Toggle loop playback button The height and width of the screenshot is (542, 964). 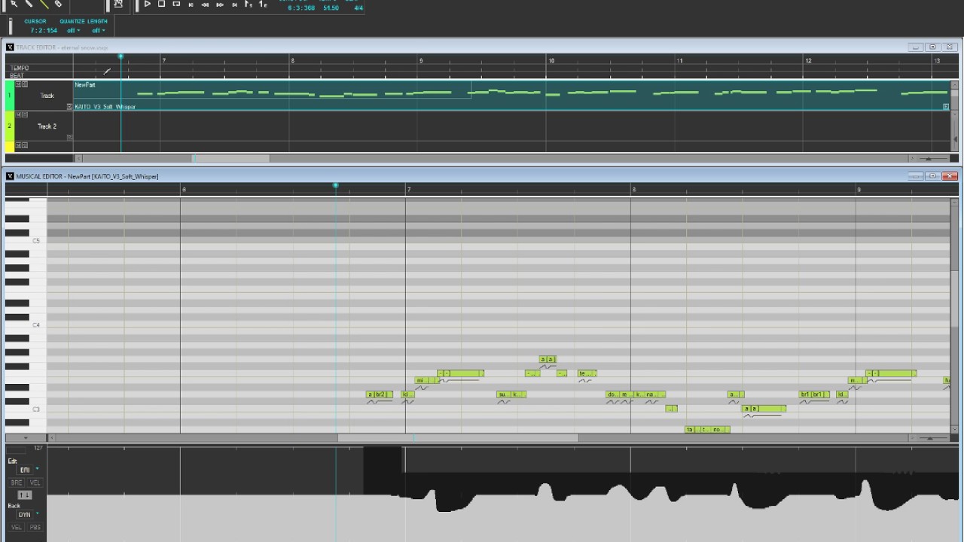[x=176, y=4]
